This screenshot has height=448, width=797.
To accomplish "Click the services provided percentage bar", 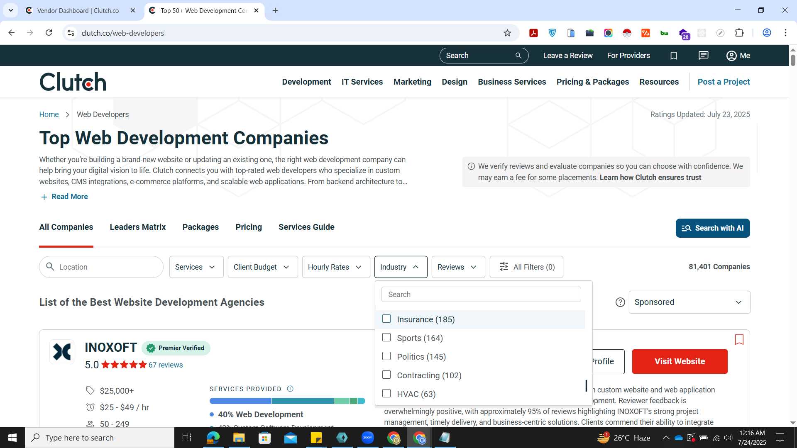I will 287,401.
